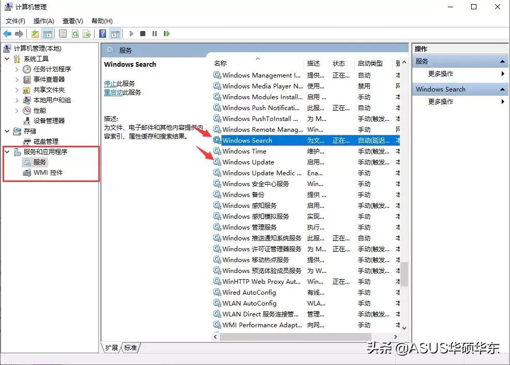Expand the 任务计划程序 tree node
The image size is (510, 365).
pyautogui.click(x=17, y=69)
